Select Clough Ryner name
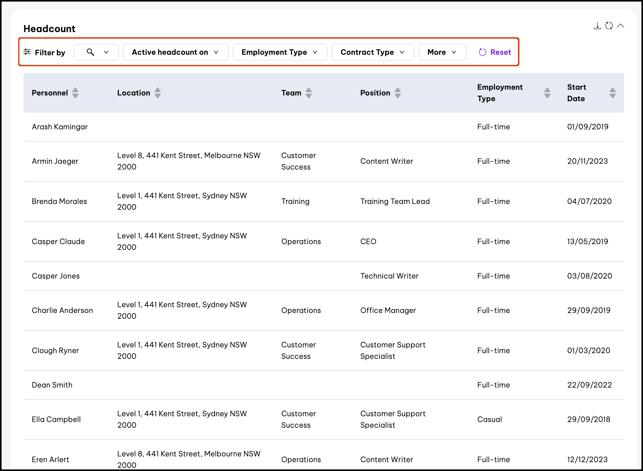The image size is (643, 471). [x=55, y=351]
